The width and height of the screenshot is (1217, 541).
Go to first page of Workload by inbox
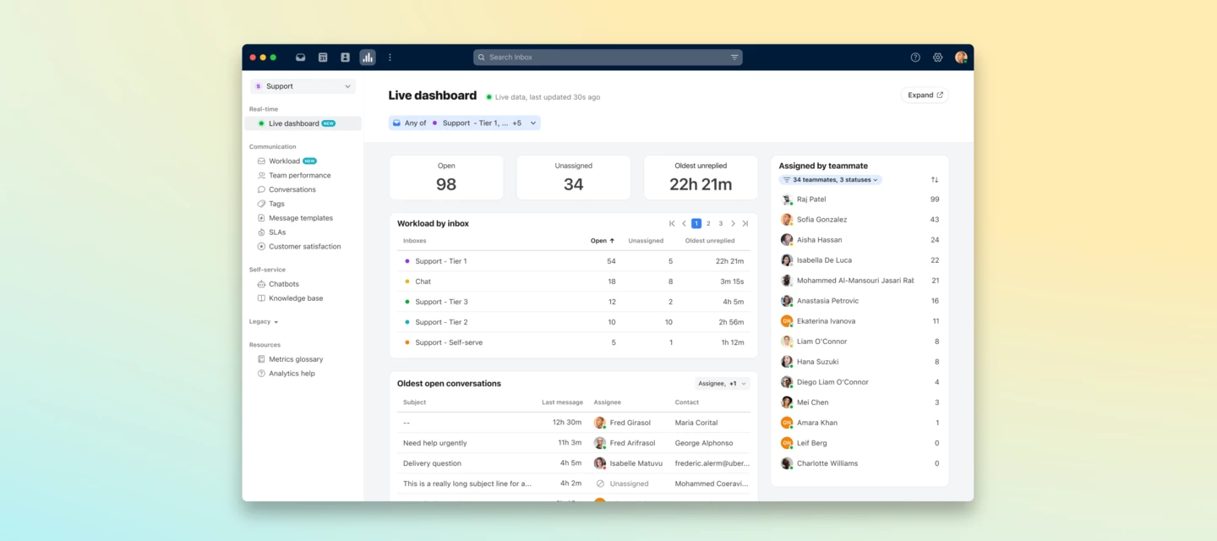[x=672, y=224]
